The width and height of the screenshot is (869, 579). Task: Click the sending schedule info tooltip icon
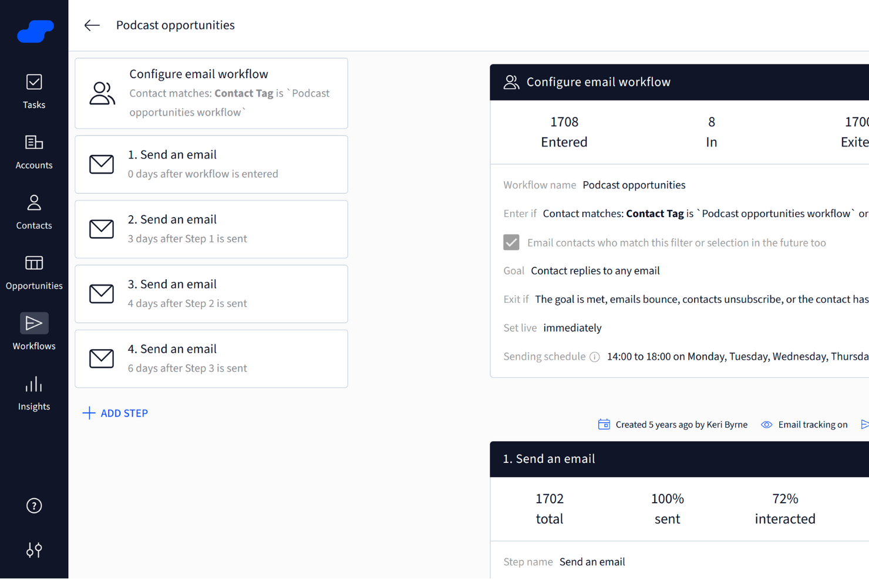[x=594, y=356]
